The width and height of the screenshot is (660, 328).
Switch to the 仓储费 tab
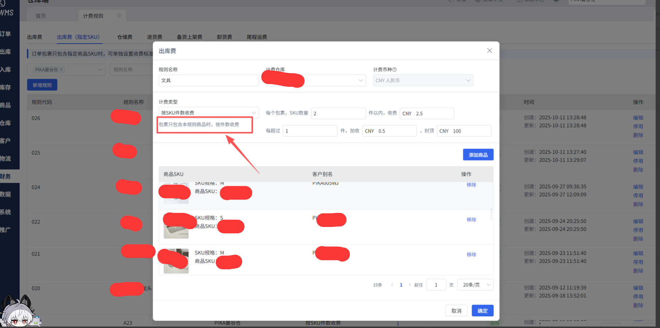pyautogui.click(x=125, y=37)
